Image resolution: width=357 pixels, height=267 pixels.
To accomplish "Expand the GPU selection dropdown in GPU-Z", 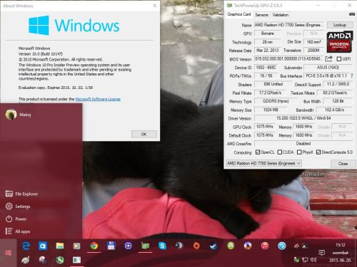I will [x=263, y=163].
